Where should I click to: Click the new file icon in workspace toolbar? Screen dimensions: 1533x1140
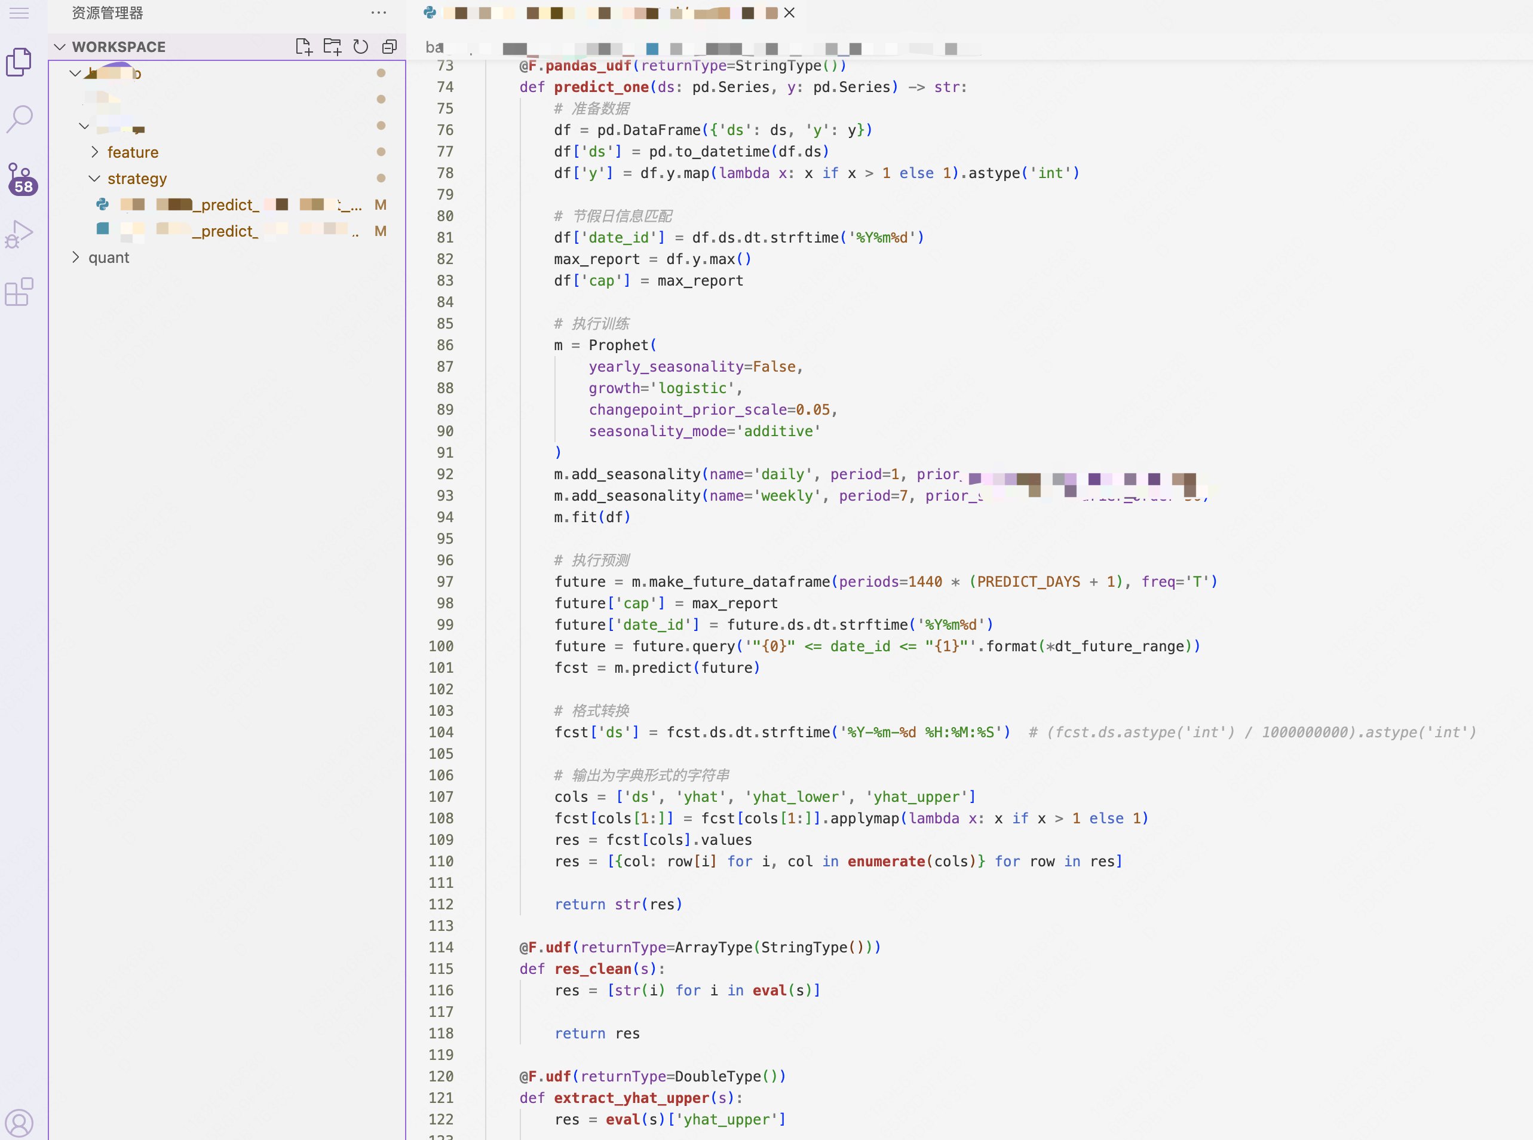click(x=303, y=47)
